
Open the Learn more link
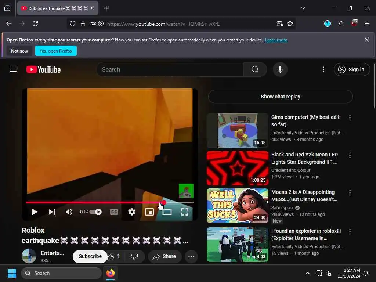(276, 40)
